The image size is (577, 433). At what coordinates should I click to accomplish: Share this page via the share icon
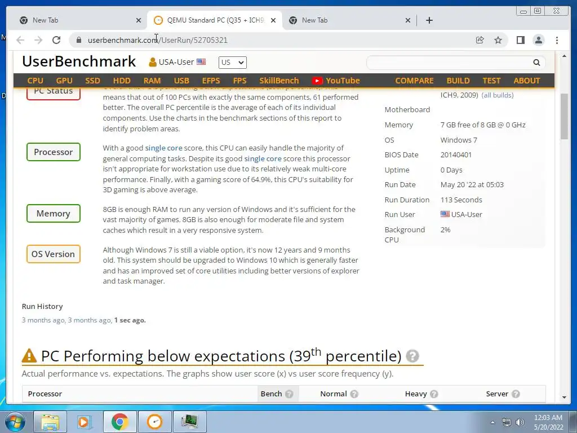coord(480,40)
